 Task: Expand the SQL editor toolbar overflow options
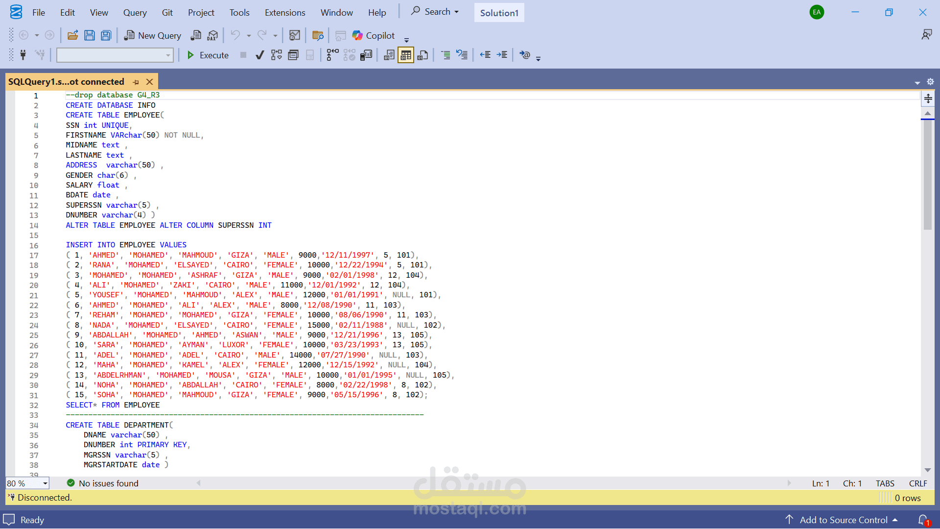pyautogui.click(x=538, y=58)
